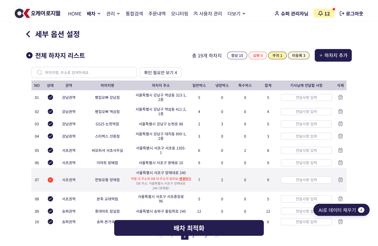378x246 pixels.
Task: Click 전달사항 입력 field for 한빛유통 양재점
Action: [306, 180]
